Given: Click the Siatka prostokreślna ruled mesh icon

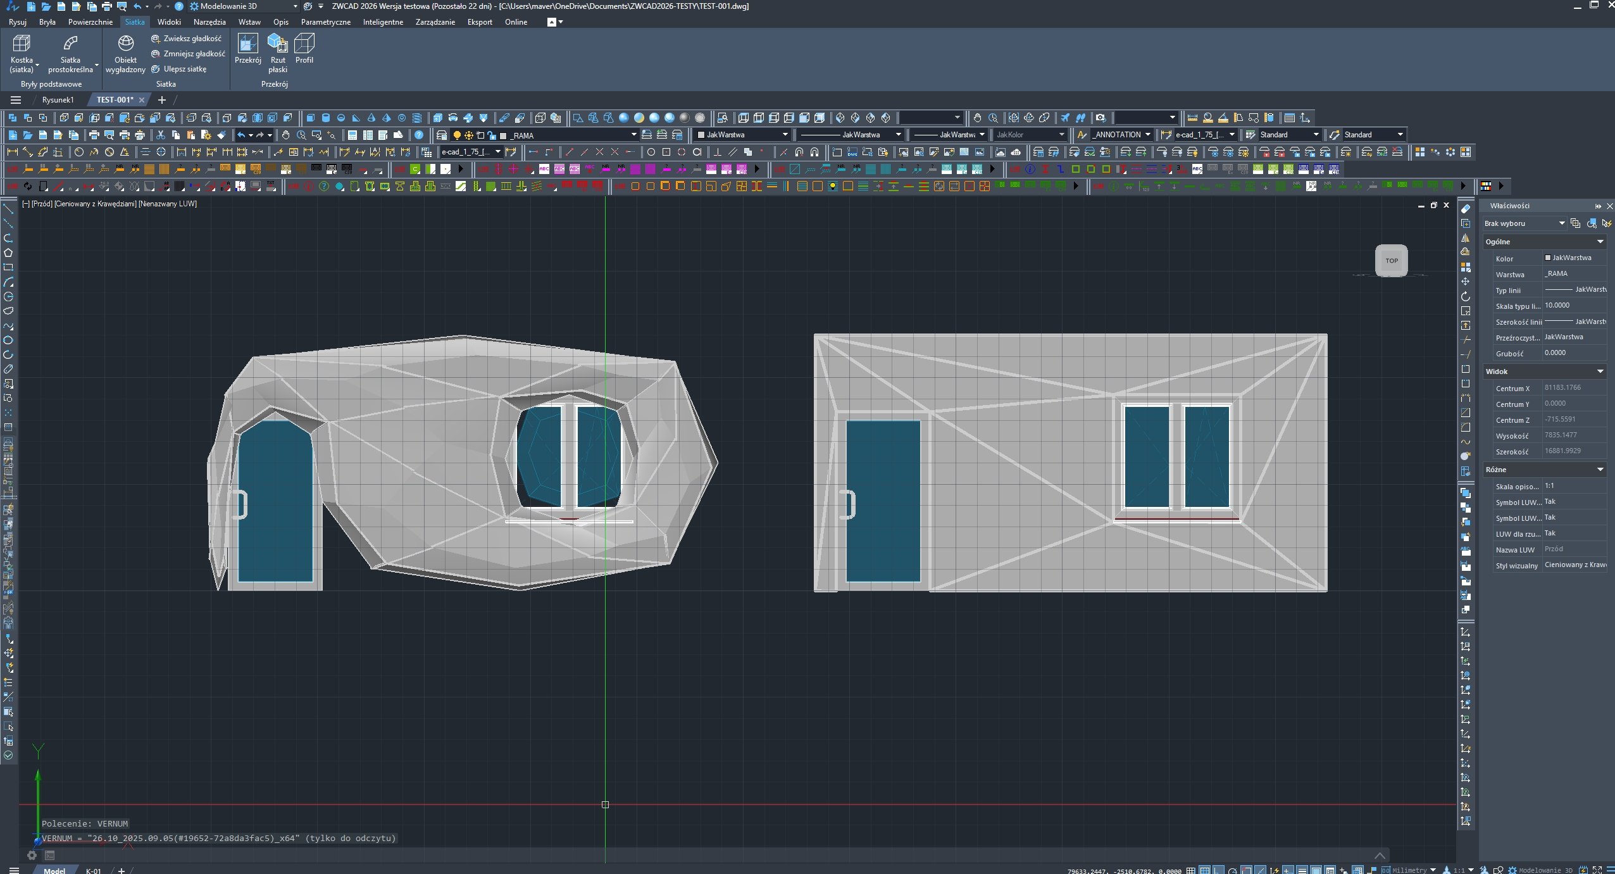Looking at the screenshot, I should click(x=70, y=43).
